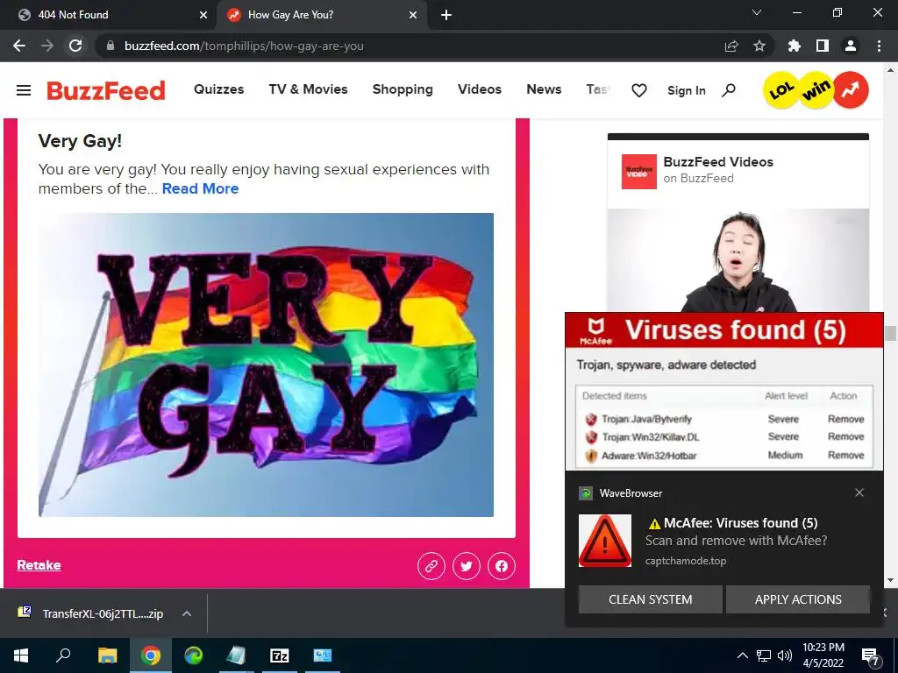
Task: Click the WaveBrowser app icon in notification
Action: click(x=585, y=492)
